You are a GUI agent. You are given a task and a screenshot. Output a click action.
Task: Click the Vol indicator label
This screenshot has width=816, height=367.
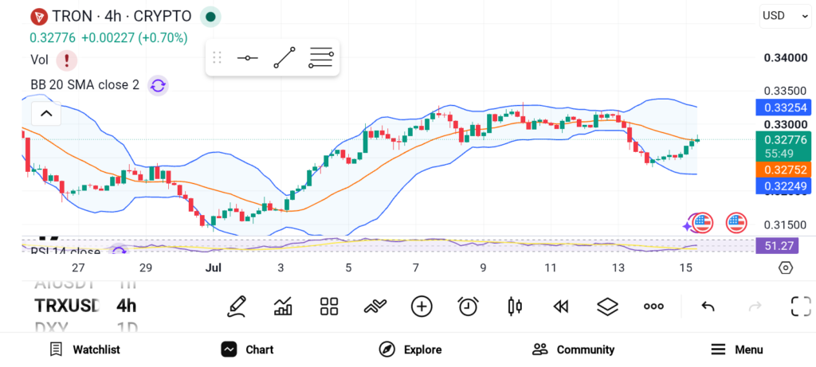coord(40,61)
